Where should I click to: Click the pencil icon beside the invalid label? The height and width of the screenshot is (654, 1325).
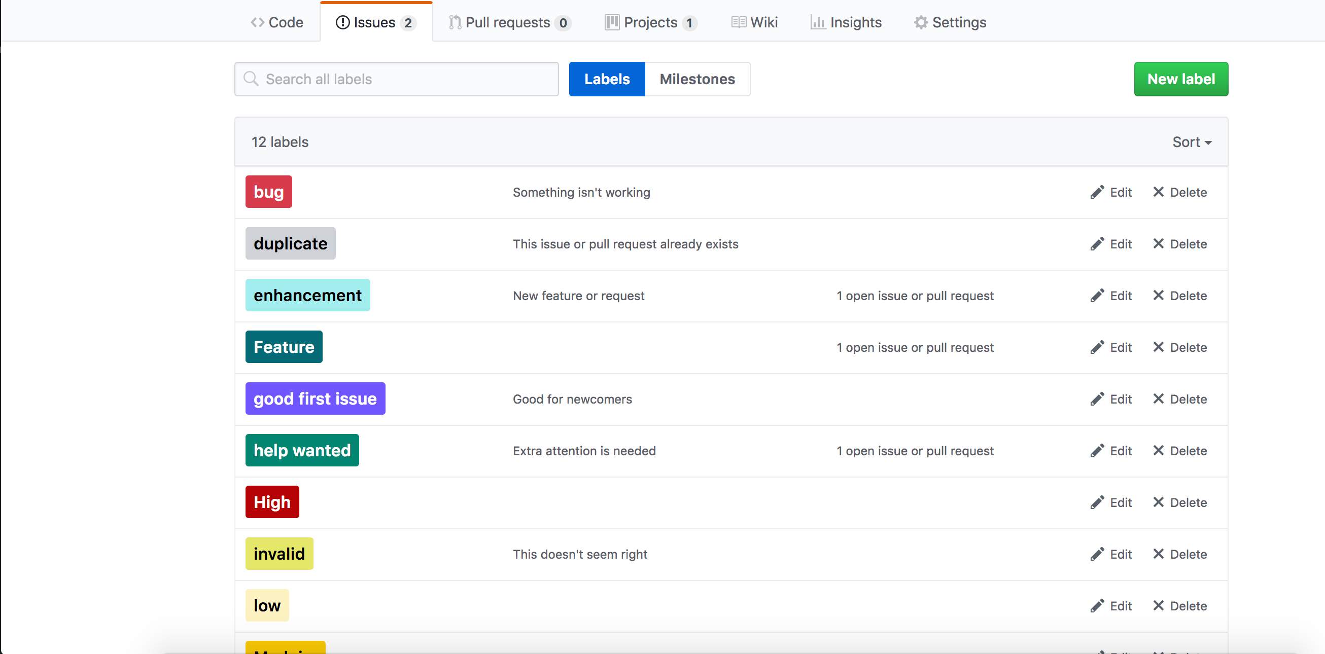(1097, 554)
